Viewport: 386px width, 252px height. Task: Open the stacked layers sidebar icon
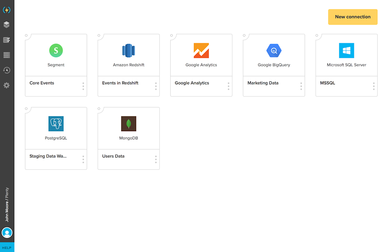pos(7,25)
